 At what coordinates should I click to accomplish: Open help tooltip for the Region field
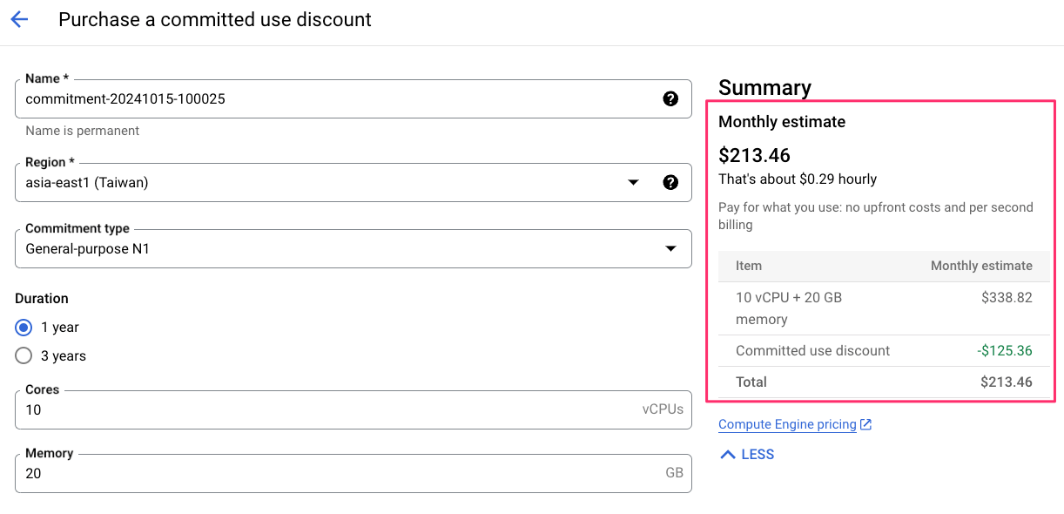coord(670,182)
